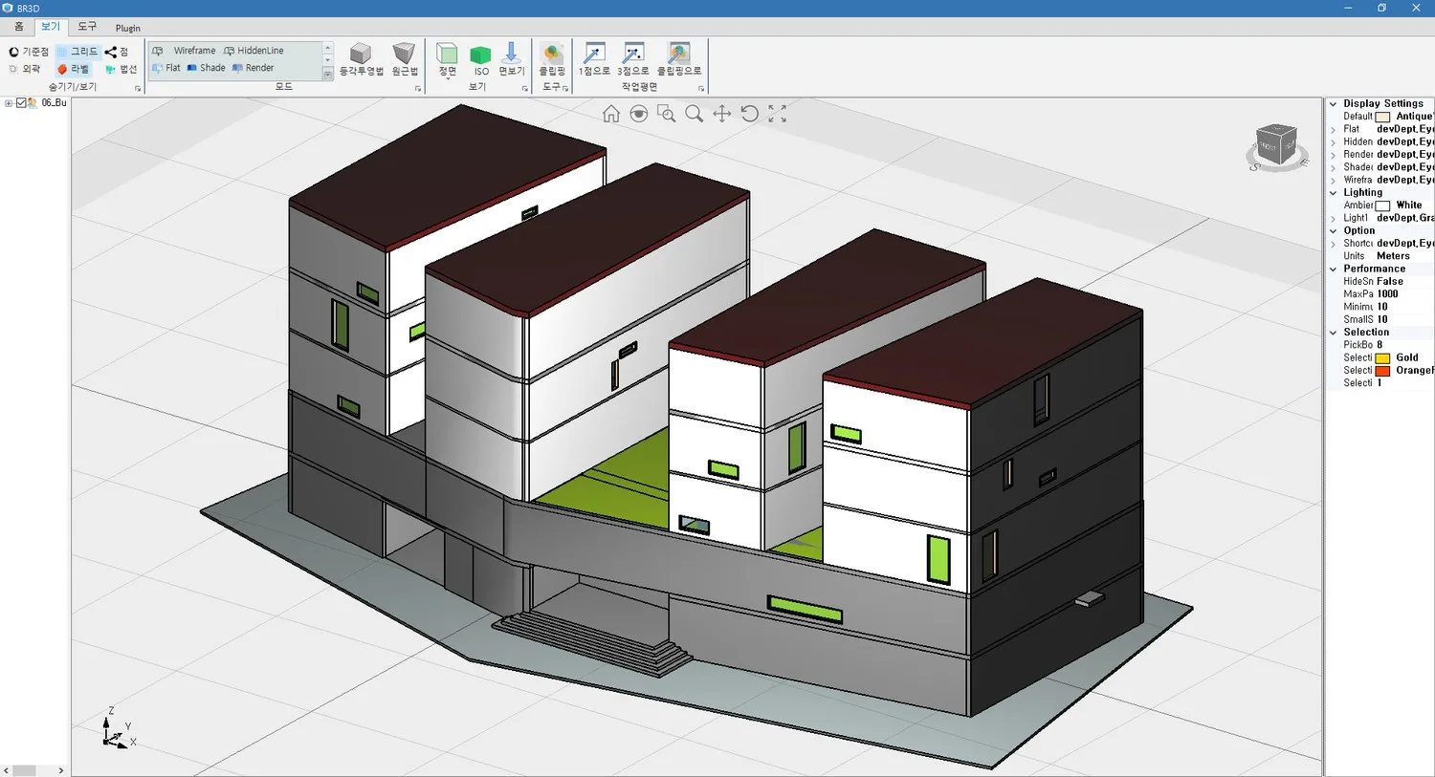Collapse the Performance section
Viewport: 1435px width, 777px height.
(x=1333, y=269)
